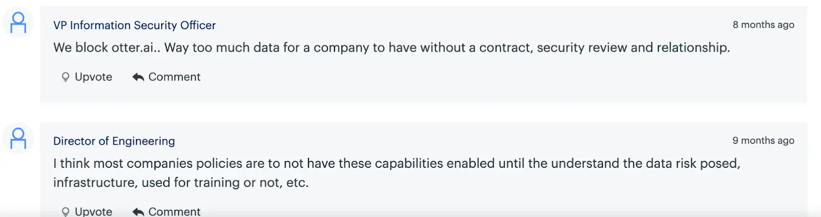This screenshot has height=217, width=821.
Task: Select the "I think most companies policies" comment line
Action: pyautogui.click(x=396, y=164)
